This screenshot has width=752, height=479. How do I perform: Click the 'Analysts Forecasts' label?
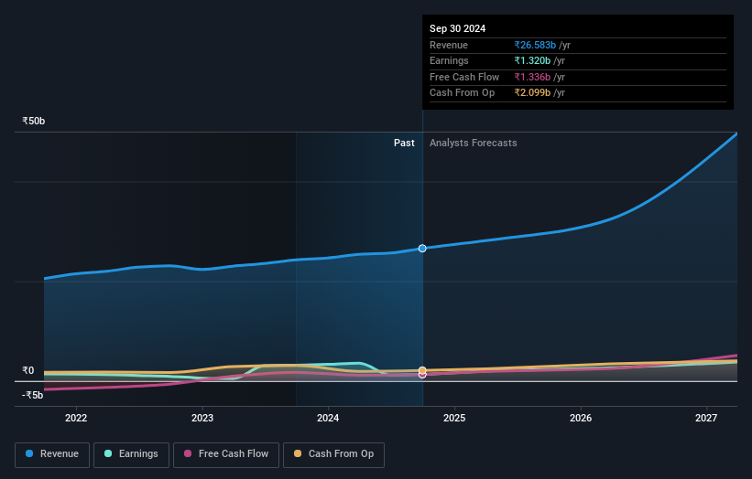click(x=474, y=143)
